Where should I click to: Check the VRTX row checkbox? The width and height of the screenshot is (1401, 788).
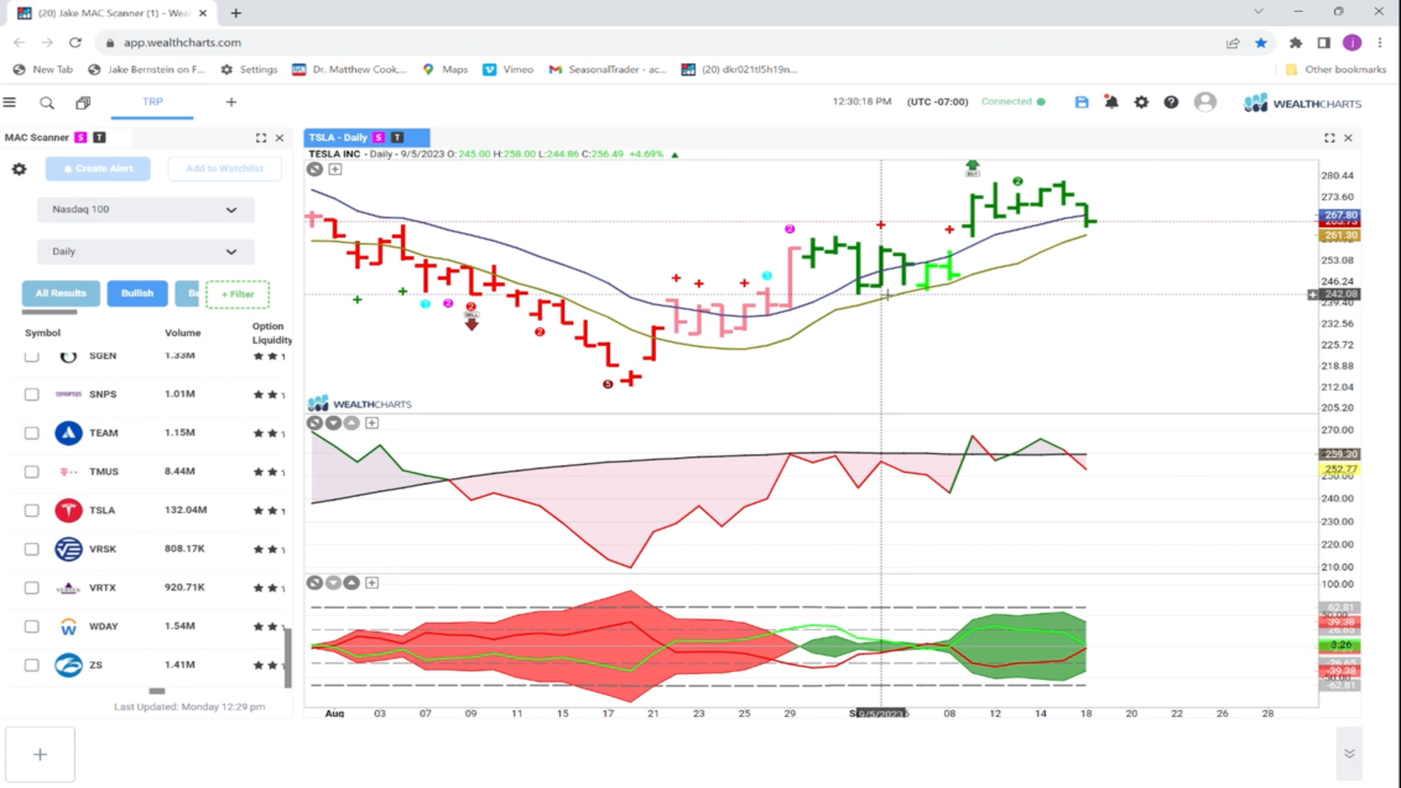click(31, 588)
